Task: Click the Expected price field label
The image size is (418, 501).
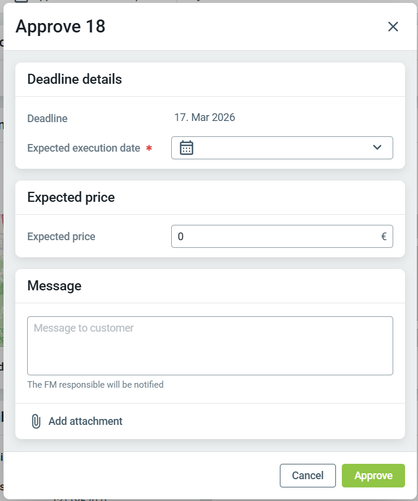Action: (61, 237)
